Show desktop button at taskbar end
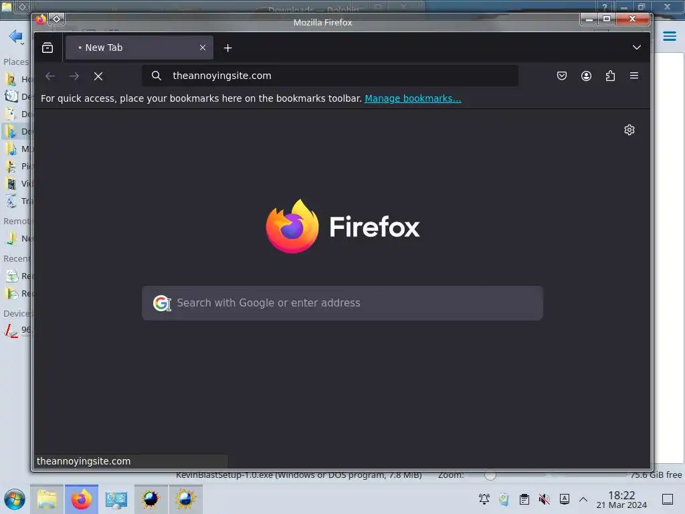This screenshot has width=685, height=514. pyautogui.click(x=668, y=499)
